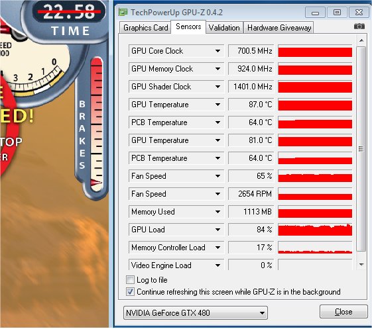Click scrollbar up arrow in sensor list
372x329 pixels.
[x=361, y=40]
